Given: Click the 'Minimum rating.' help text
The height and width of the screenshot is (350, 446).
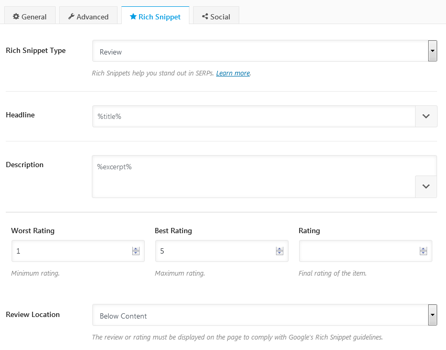Looking at the screenshot, I should 35,274.
